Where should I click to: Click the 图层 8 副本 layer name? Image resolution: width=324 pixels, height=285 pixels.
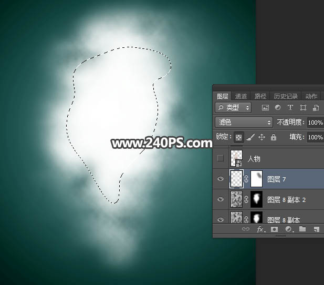click(284, 220)
